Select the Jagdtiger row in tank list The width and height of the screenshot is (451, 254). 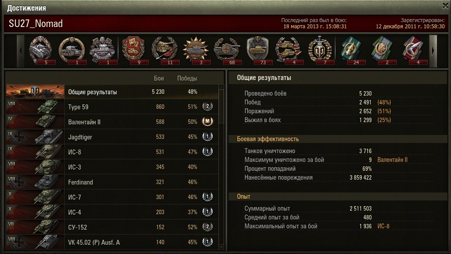[112, 137]
